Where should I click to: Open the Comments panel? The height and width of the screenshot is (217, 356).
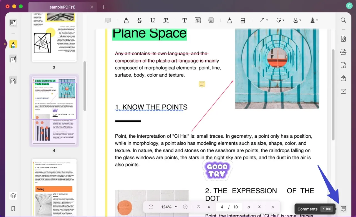(344, 209)
